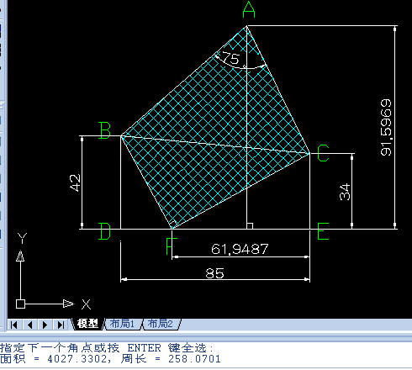Click point label A
The height and width of the screenshot is (370, 412).
249,10
